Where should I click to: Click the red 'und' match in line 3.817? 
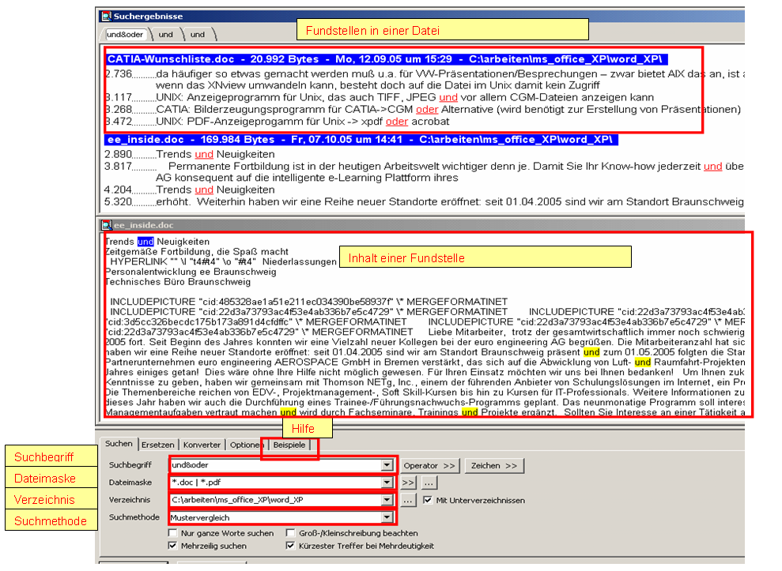tap(712, 166)
